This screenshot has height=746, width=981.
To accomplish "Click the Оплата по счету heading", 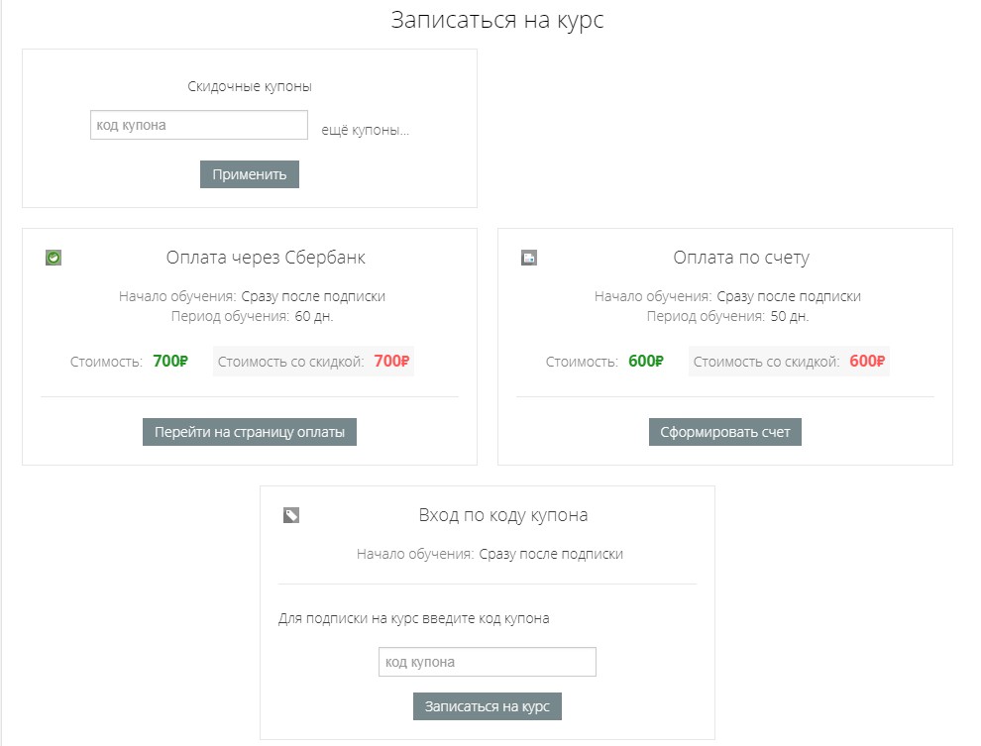I will (x=741, y=258).
